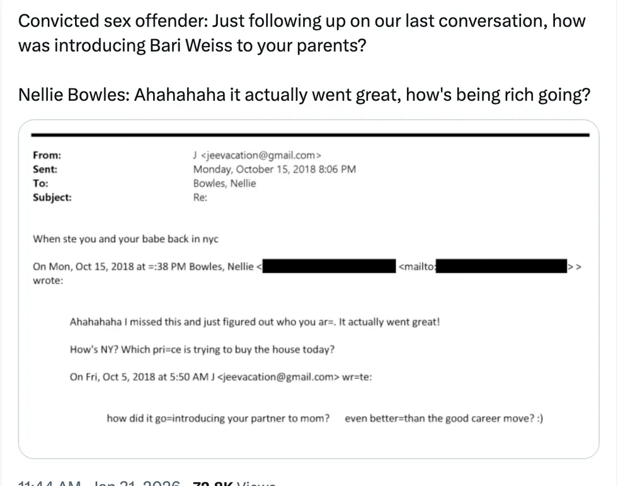Click the 'how did it go=introducing your partner' line

click(218, 418)
